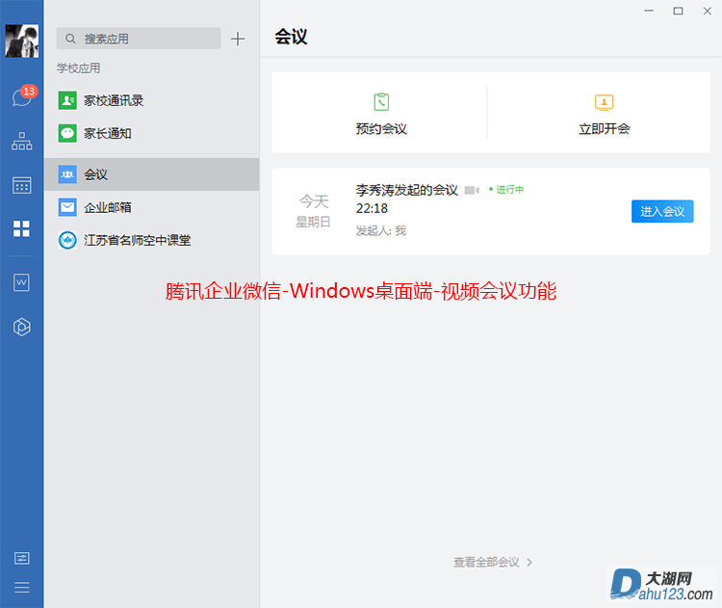Image resolution: width=722 pixels, height=608 pixels.
Task: Click the 预约会议 clipboard phone icon
Action: (381, 102)
